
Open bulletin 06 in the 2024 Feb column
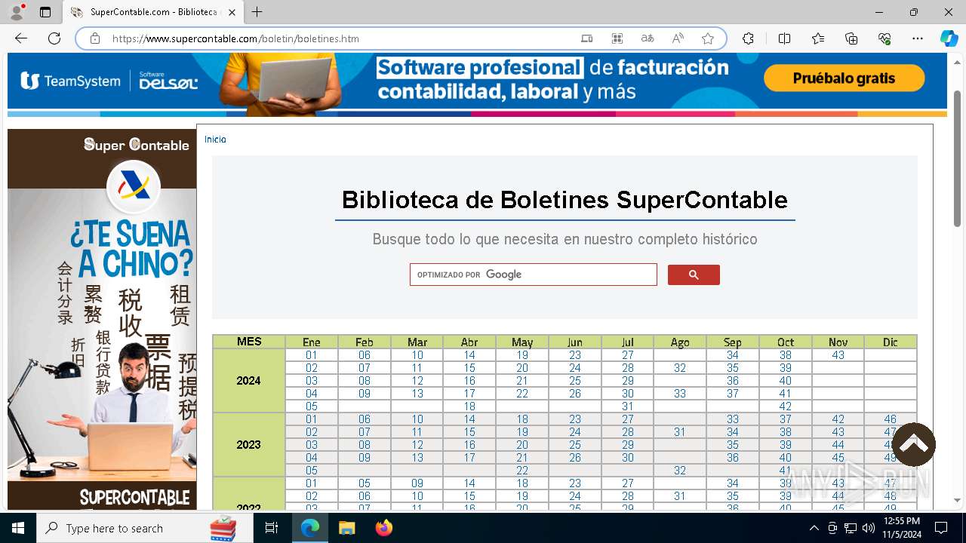(365, 355)
